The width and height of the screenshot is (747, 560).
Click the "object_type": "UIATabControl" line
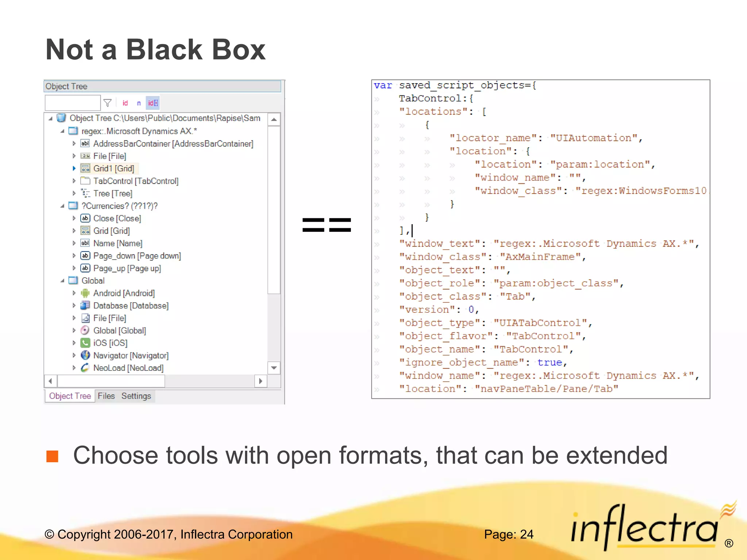tap(496, 323)
